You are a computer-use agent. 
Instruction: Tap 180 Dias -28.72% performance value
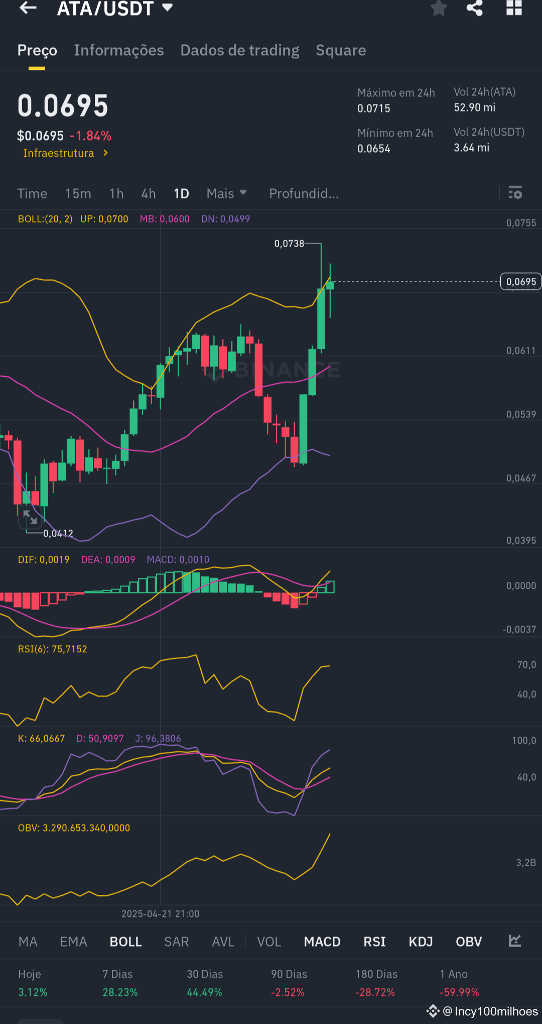(375, 992)
